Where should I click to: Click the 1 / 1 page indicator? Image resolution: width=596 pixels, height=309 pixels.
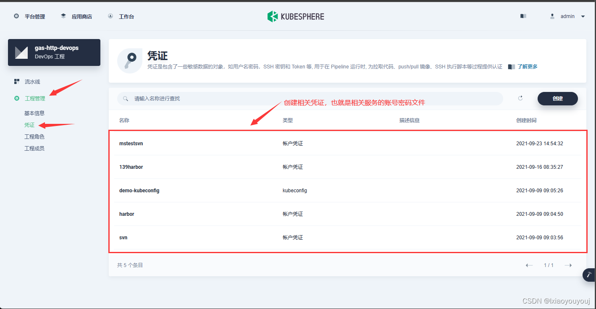[x=549, y=265]
